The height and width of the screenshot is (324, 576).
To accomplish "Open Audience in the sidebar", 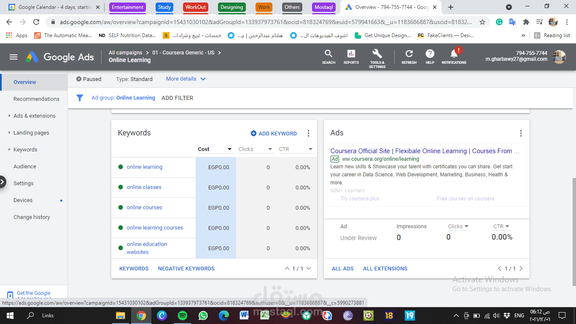I will tap(25, 166).
